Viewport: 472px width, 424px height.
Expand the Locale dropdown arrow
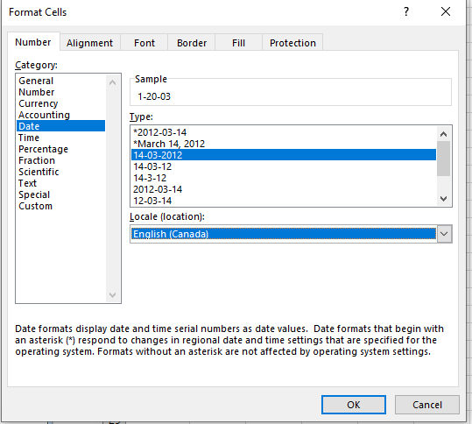point(444,234)
